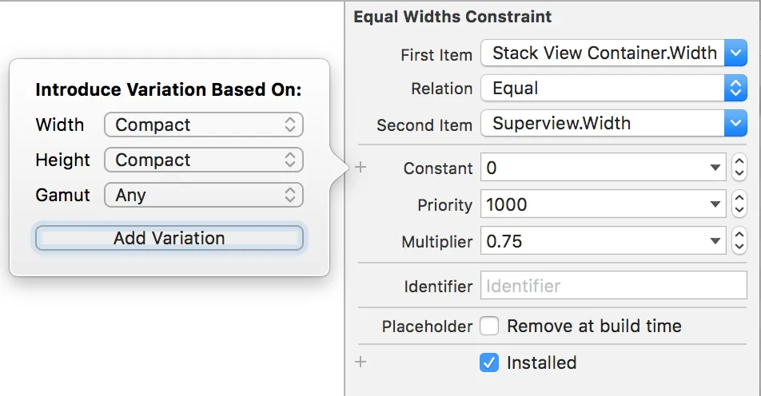Click Multiplier stepper control
This screenshot has height=396, width=761.
[739, 240]
